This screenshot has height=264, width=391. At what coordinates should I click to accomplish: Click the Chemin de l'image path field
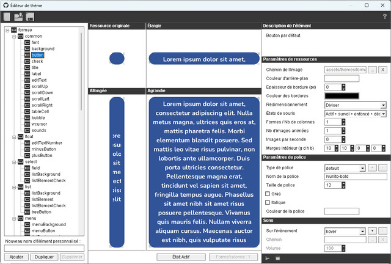(345, 70)
